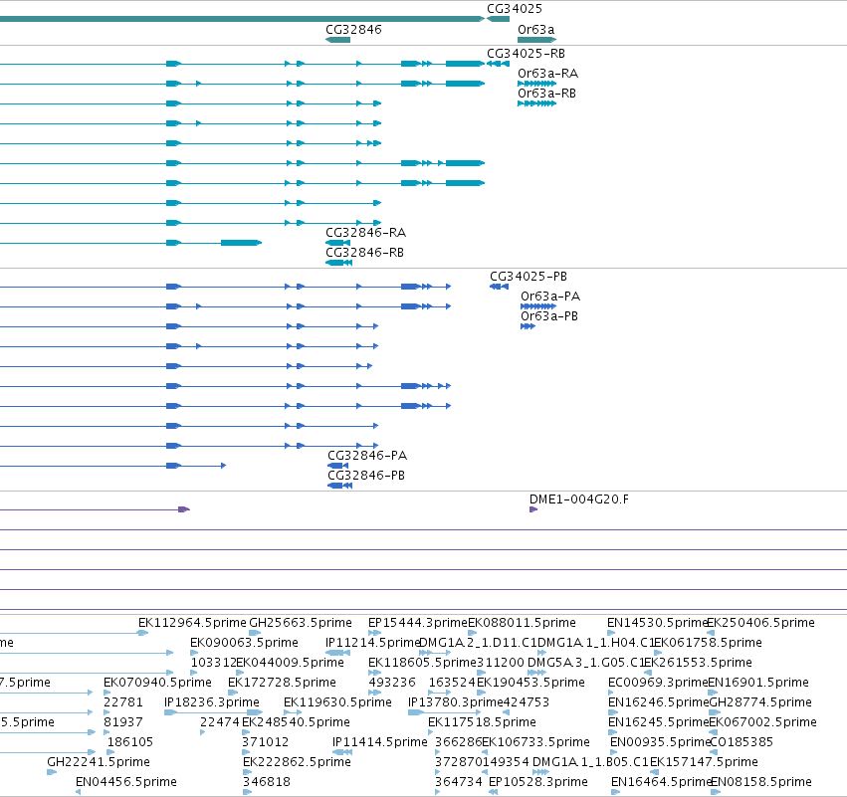This screenshot has height=797, width=847.
Task: Click the EN14530.5prime EST label
Action: coord(658,623)
